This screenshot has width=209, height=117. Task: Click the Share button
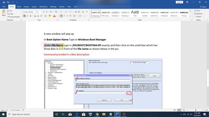tap(203, 7)
